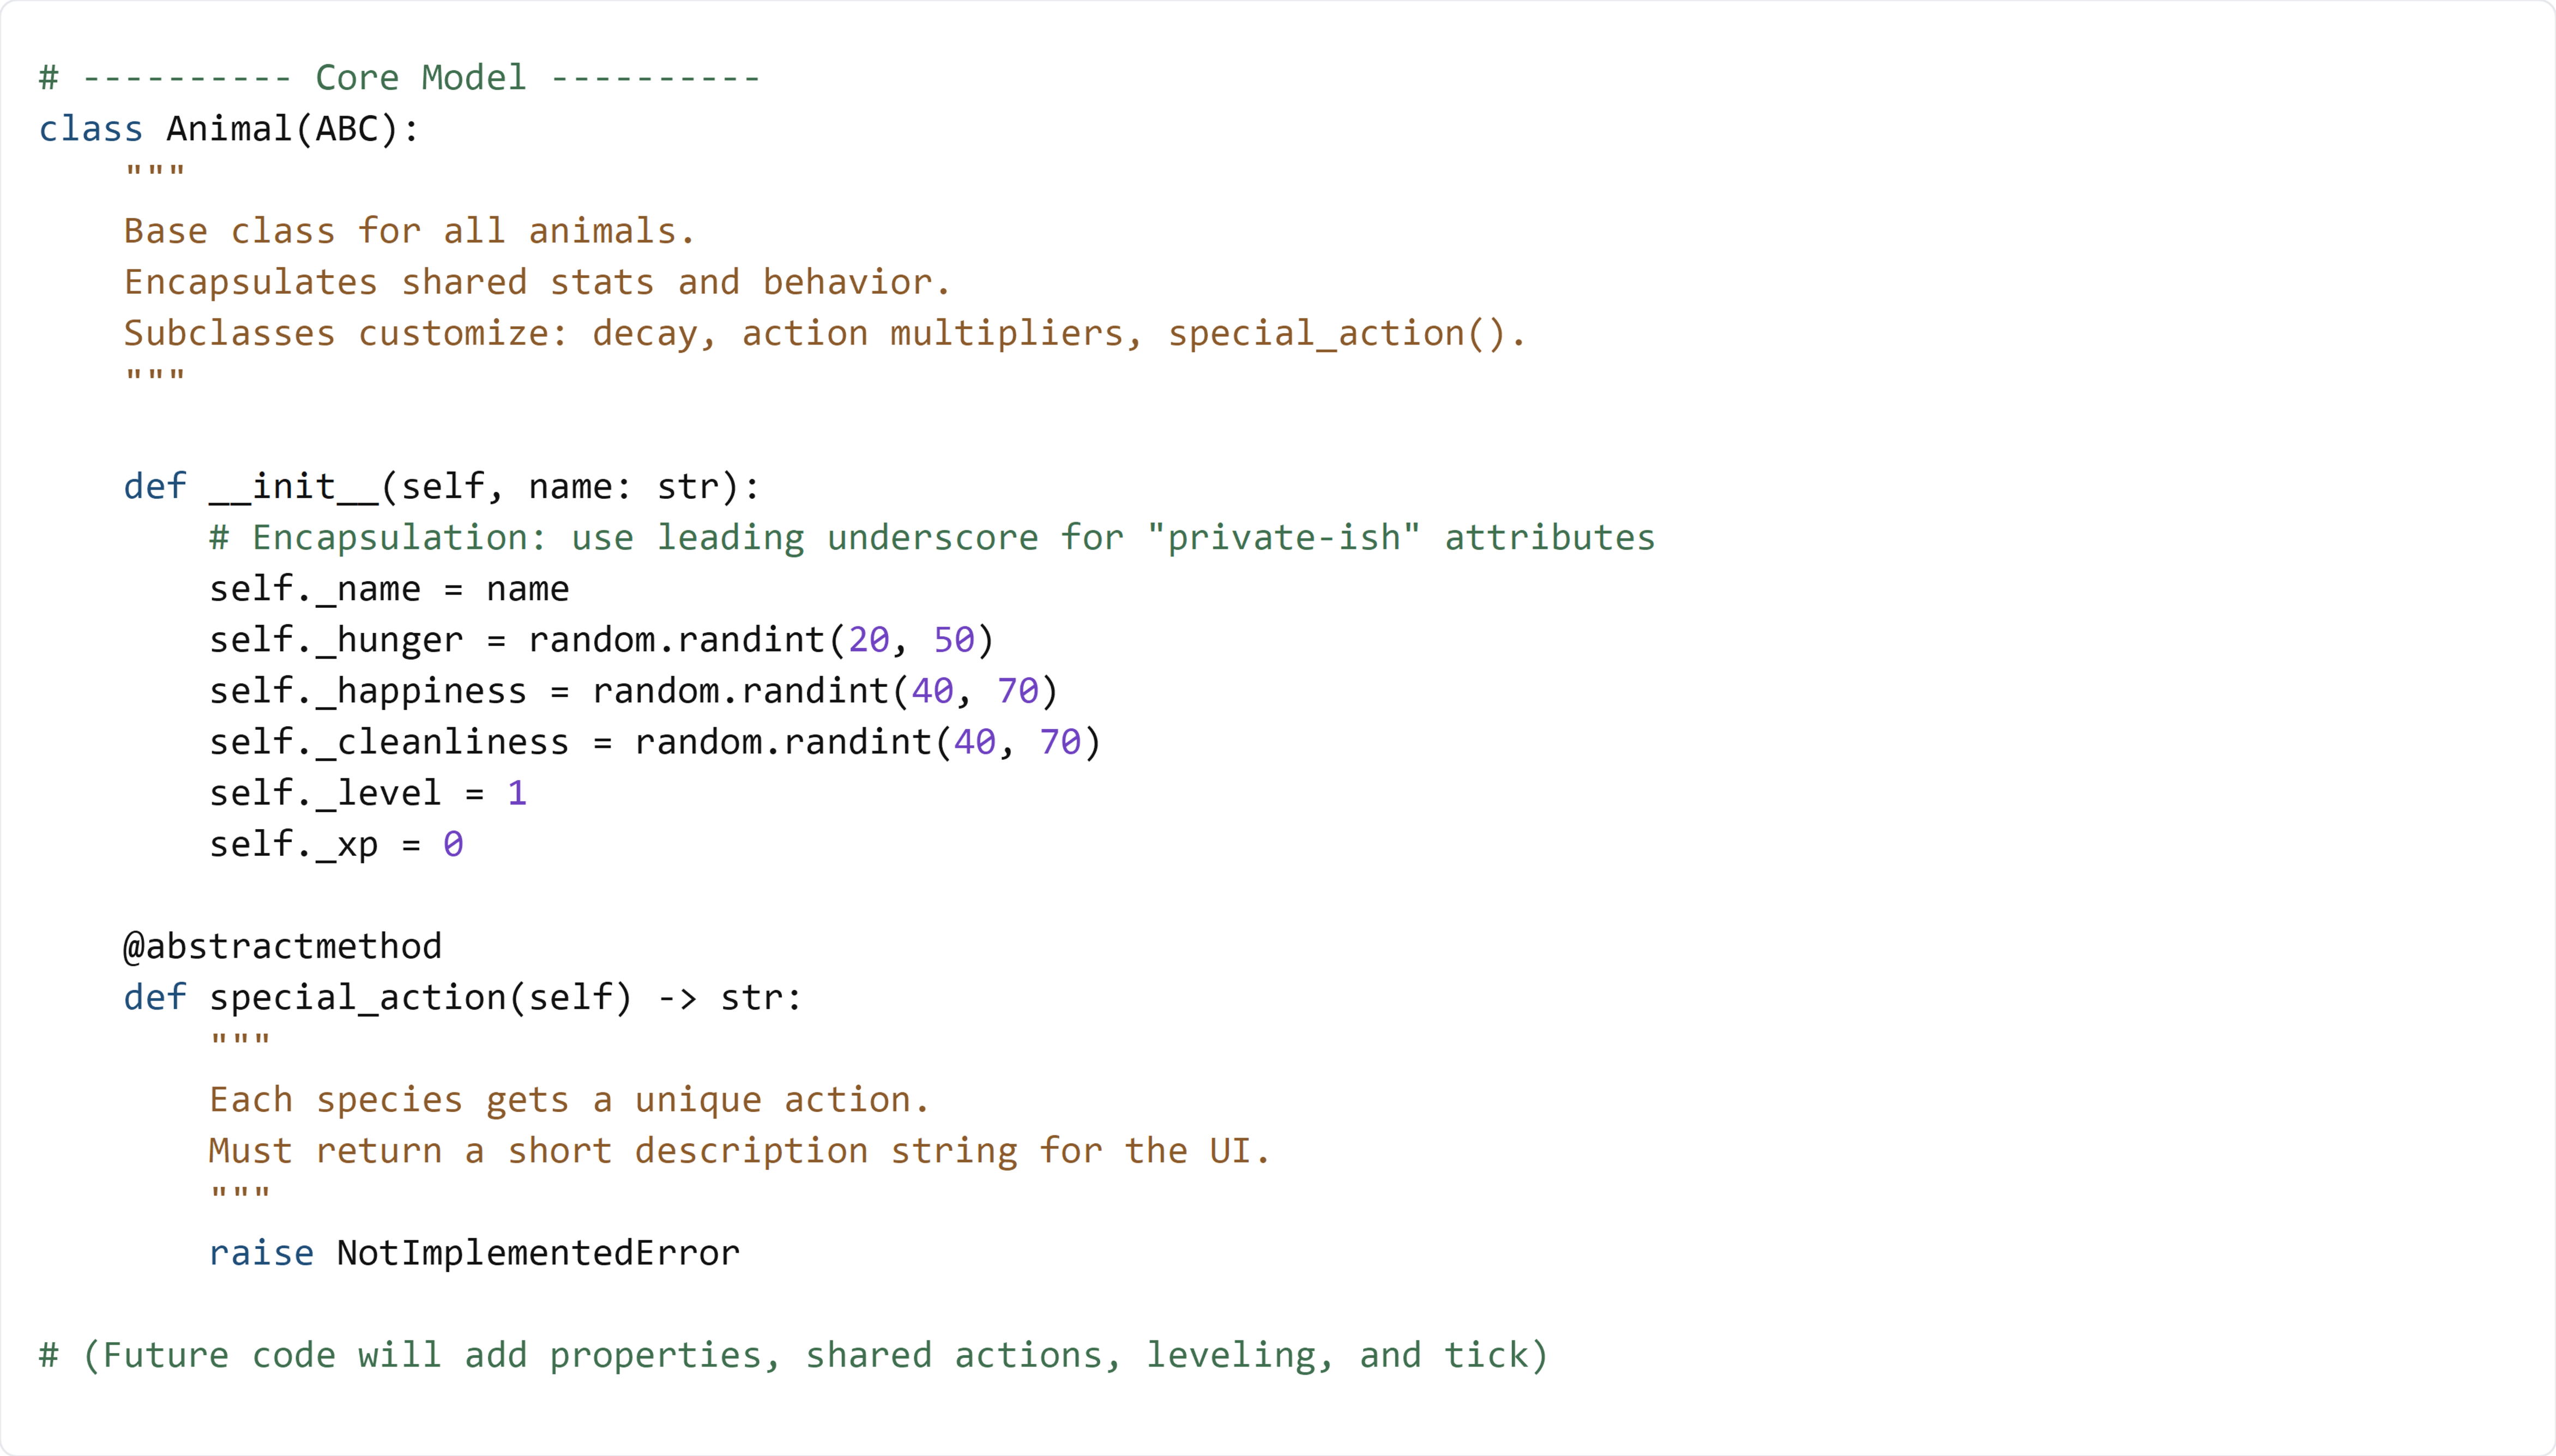Image resolution: width=2556 pixels, height=1456 pixels.
Task: Place cursor on ABC base class
Action: click(x=347, y=129)
